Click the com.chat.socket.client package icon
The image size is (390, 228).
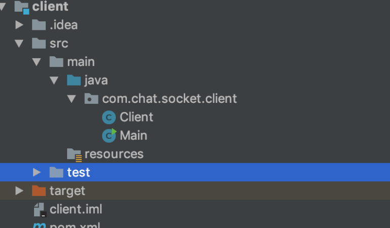91,98
